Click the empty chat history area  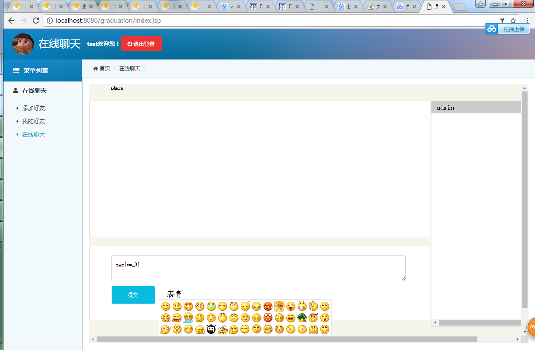click(x=260, y=169)
